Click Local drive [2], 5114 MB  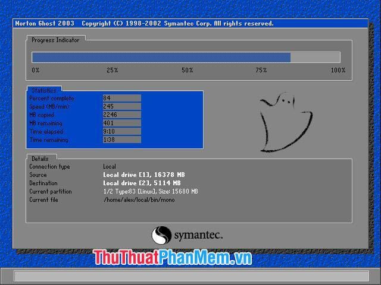(142, 183)
